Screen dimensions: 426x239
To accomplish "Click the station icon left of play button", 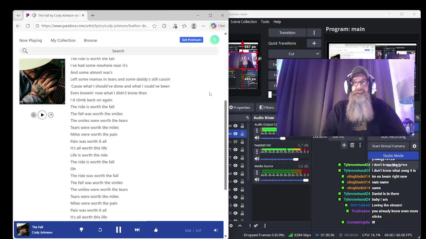I will [x=34, y=115].
